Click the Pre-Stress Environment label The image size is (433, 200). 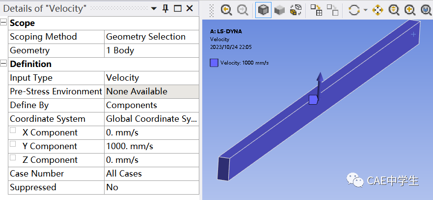56,91
